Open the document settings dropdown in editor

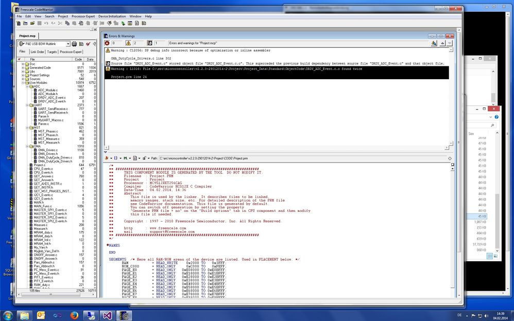pyautogui.click(x=136, y=158)
